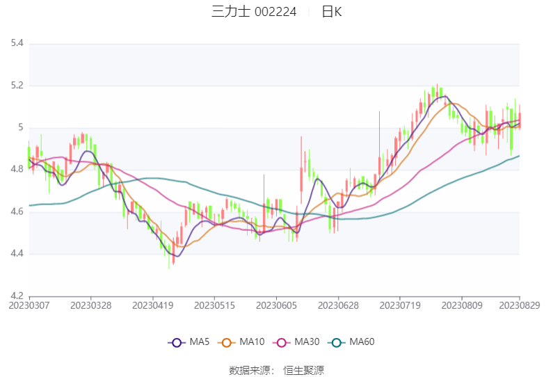
Task: Click the 4.2 value on the y-axis
Action: pyautogui.click(x=17, y=296)
